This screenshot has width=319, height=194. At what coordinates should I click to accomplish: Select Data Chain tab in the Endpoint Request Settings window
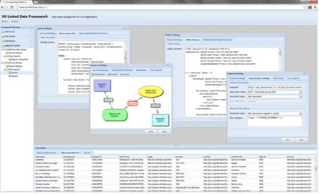point(278,79)
